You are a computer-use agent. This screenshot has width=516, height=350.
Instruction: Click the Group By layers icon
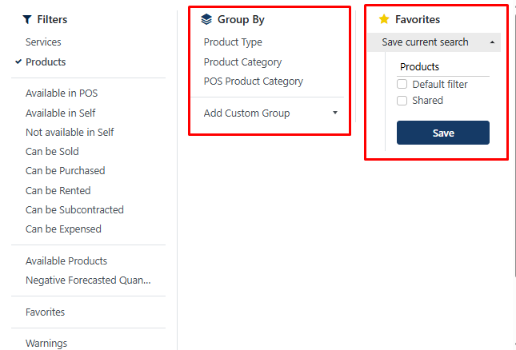pos(206,19)
